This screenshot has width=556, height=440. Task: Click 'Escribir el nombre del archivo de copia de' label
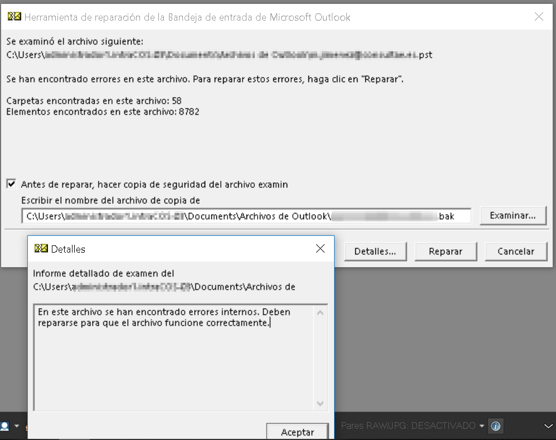pyautogui.click(x=110, y=200)
